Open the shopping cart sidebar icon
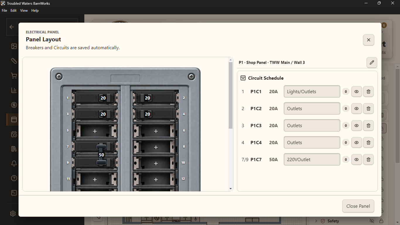This screenshot has width=400, height=225. [x=14, y=76]
